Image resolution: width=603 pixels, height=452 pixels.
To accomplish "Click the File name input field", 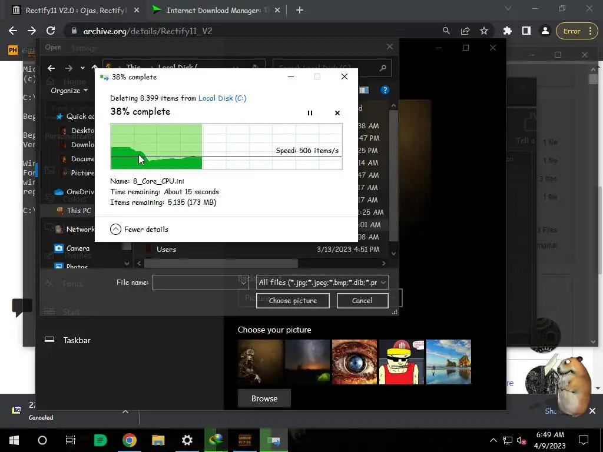I will [200, 282].
